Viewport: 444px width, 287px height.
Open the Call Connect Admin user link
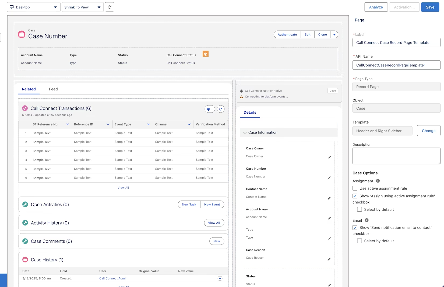(113, 278)
